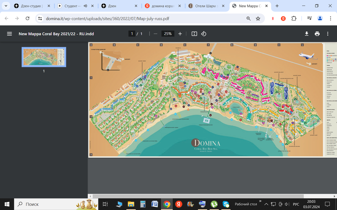Open Task View on the taskbar

click(x=105, y=204)
